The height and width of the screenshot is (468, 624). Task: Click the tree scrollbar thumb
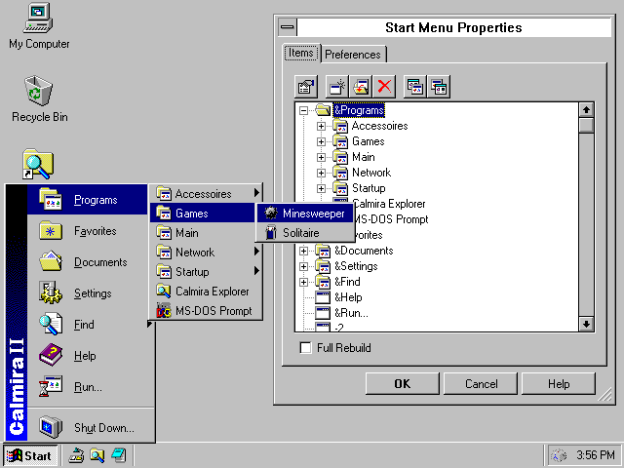pyautogui.click(x=586, y=125)
